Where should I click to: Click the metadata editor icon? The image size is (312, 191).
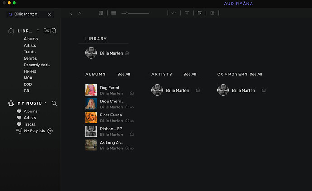click(x=199, y=13)
